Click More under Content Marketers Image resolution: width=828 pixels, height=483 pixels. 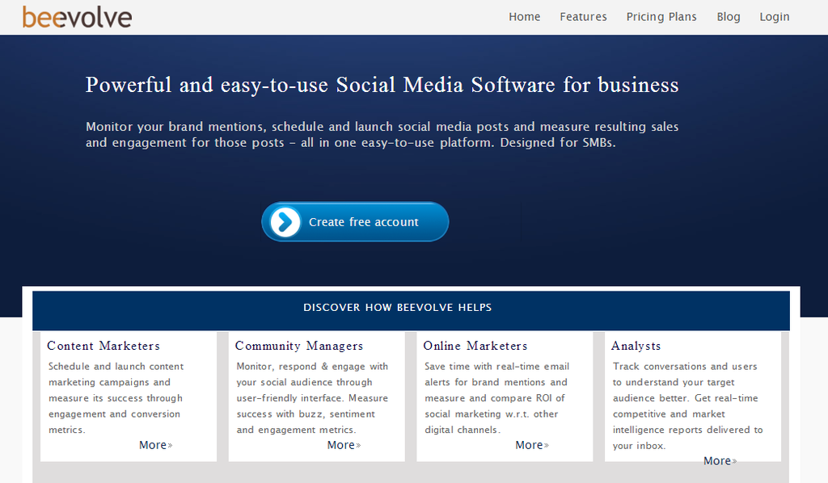point(155,445)
